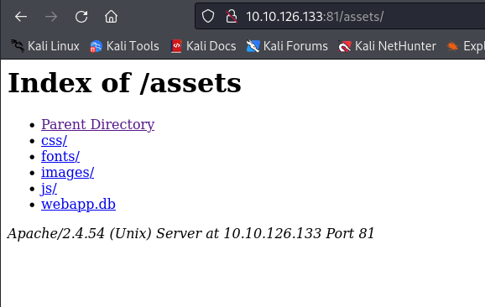Open the images/ directory link
485x307 pixels.
[67, 172]
